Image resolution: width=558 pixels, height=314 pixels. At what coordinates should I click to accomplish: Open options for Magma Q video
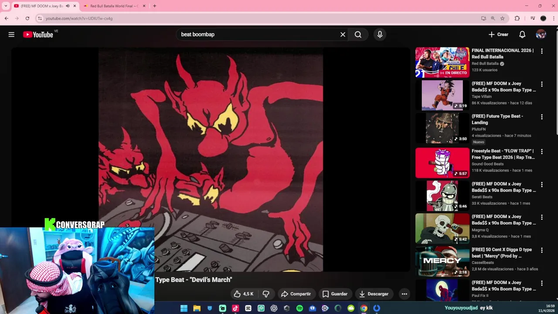(x=542, y=217)
